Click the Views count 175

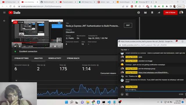(63, 69)
